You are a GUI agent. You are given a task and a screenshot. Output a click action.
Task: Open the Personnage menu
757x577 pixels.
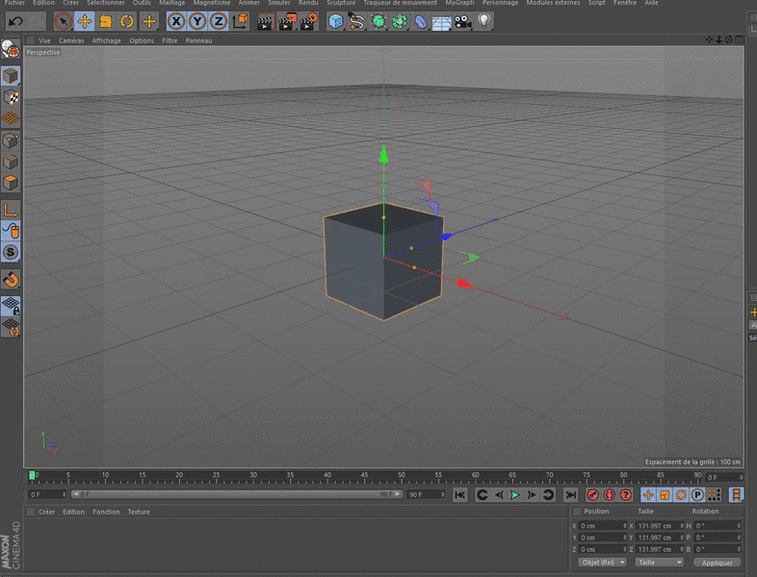(x=500, y=3)
